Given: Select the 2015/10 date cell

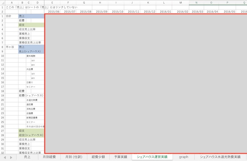Looking at the screenshot, I should 116,12.
